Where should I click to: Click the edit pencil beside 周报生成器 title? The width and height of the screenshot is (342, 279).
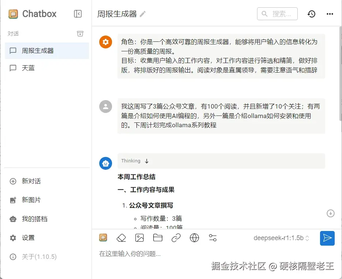click(x=143, y=14)
